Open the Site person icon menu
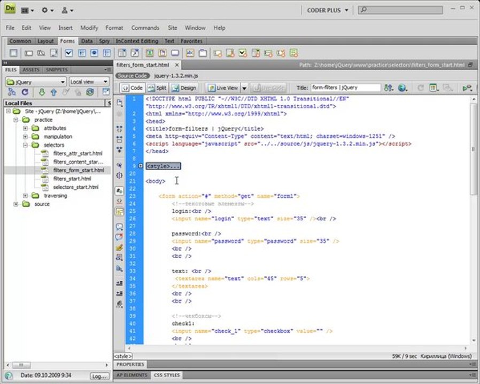This screenshot has width=480, height=384. (x=67, y=10)
